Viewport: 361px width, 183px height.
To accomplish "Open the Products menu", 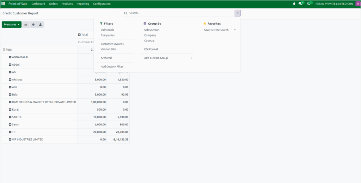I will click(67, 4).
